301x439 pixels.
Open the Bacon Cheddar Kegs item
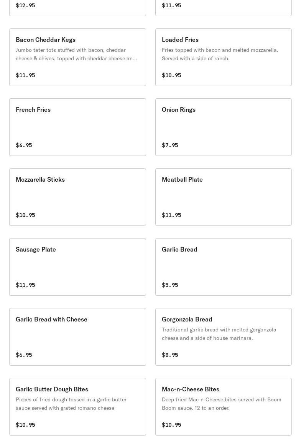point(77,57)
